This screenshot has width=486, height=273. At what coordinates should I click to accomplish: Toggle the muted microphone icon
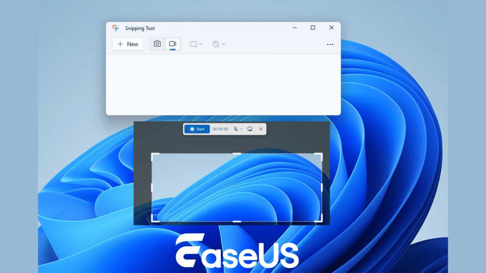click(236, 129)
